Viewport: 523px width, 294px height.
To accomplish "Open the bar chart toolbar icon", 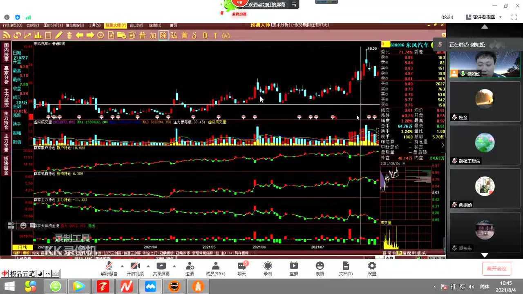I will pyautogui.click(x=38, y=36).
